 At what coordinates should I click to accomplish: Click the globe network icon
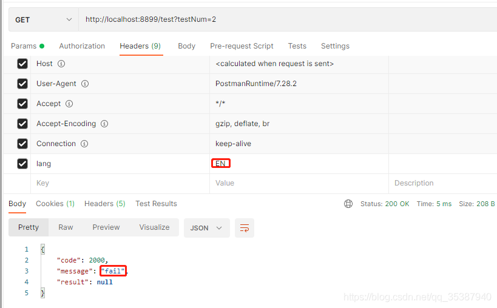tap(348, 204)
